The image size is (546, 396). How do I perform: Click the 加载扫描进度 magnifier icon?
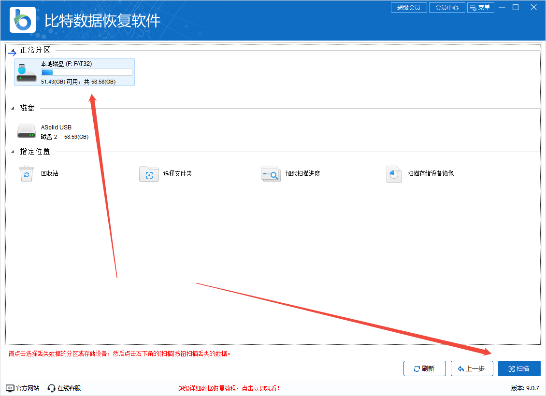(x=271, y=174)
